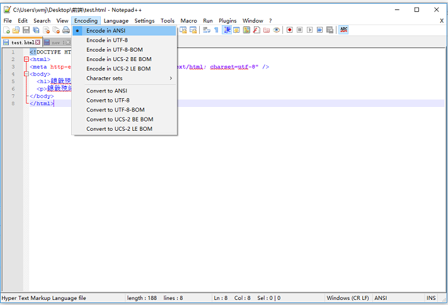Toggle Word wrap toolbar icon
Screen dimensions: 448x305
click(x=207, y=30)
